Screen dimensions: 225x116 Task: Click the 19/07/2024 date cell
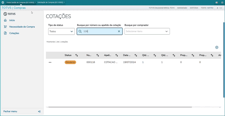coord(129,62)
